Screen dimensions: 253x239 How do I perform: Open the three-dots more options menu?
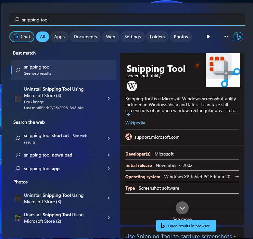[x=226, y=37]
